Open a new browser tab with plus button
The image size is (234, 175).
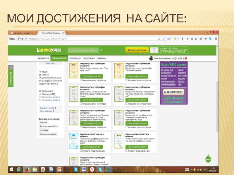68,33
